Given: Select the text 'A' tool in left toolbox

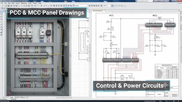Looking at the screenshot, I should click(x=1, y=30).
